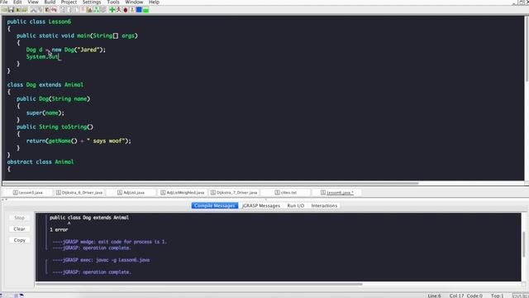
Task: Click the green rectangle toolbar icon
Action: pyautogui.click(x=145, y=10)
